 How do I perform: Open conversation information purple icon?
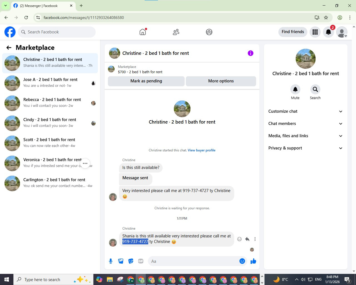click(251, 53)
